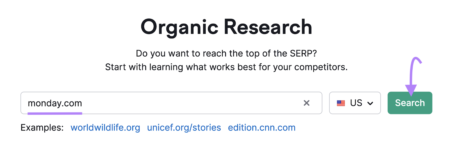Viewport: 452px width, 155px height.
Task: Click the 'Start with learning' subtitle line
Action: coord(226,67)
